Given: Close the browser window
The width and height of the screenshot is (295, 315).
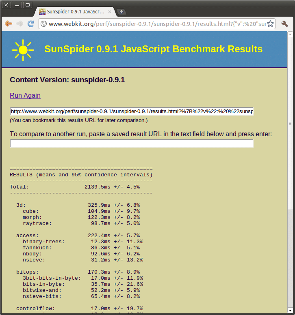Looking at the screenshot, I should click(x=7, y=5).
